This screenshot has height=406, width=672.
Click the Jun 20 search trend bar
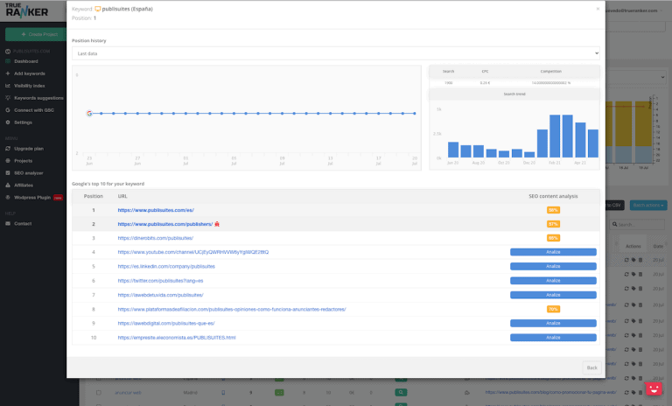click(x=453, y=150)
